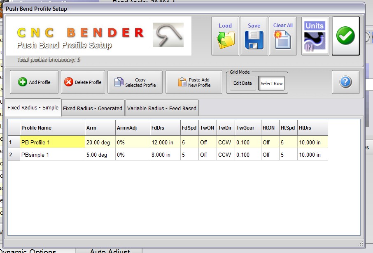The width and height of the screenshot is (373, 253).
Task: Click Paste Add New Profile button
Action: 194,82
